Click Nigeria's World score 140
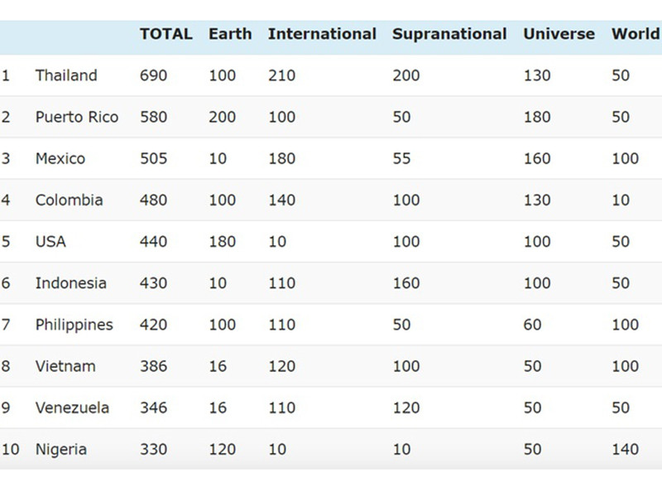 tap(626, 449)
